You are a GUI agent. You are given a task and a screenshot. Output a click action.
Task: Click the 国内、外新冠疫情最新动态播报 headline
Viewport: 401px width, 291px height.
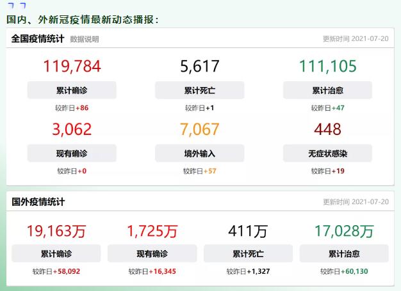[83, 20]
